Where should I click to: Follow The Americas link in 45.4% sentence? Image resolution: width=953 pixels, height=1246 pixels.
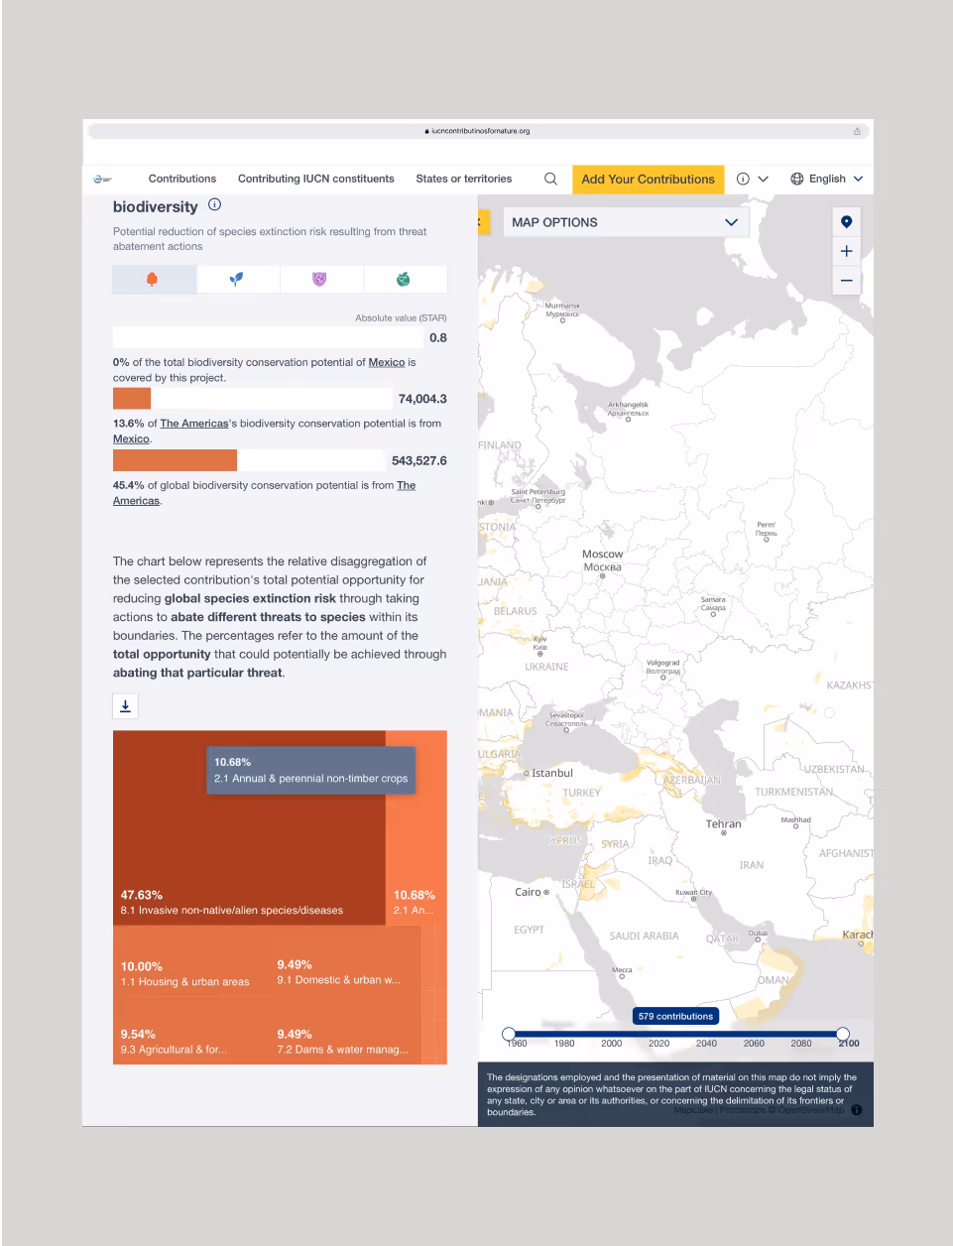[x=407, y=485]
